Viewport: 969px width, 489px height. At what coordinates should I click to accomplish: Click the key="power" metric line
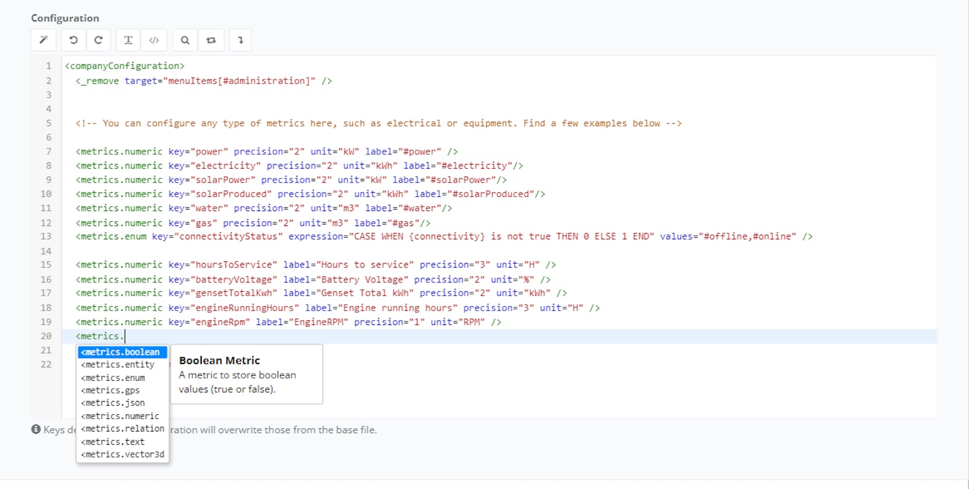pos(267,151)
